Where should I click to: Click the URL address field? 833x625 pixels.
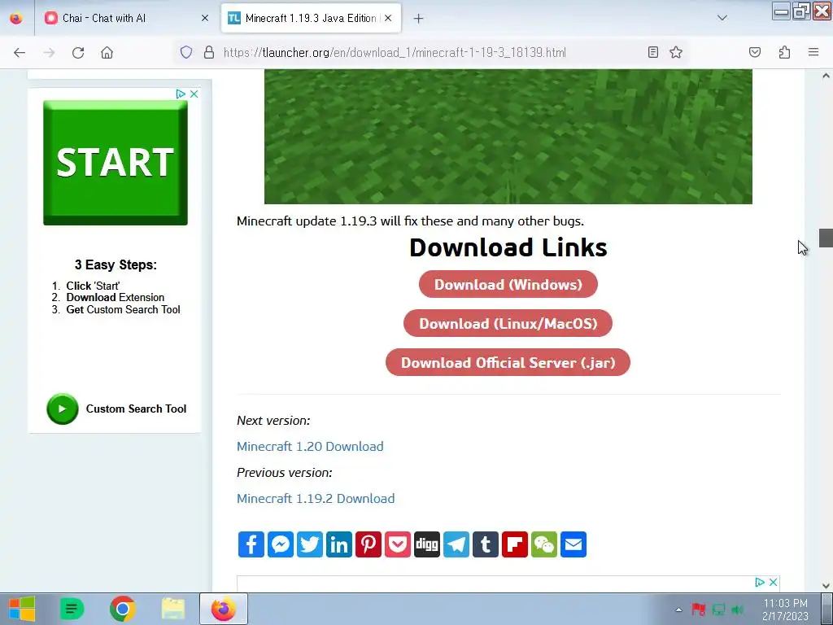[395, 52]
